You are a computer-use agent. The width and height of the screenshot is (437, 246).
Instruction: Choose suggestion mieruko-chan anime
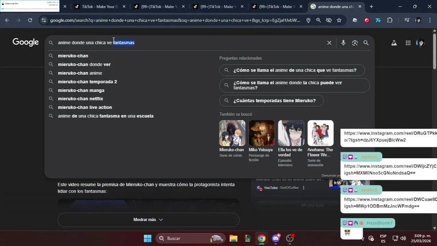[80, 73]
